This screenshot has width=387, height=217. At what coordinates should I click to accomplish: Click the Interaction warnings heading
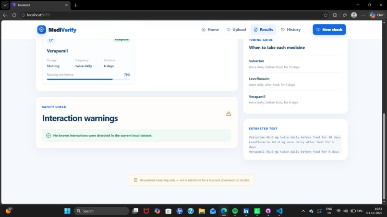pos(80,118)
